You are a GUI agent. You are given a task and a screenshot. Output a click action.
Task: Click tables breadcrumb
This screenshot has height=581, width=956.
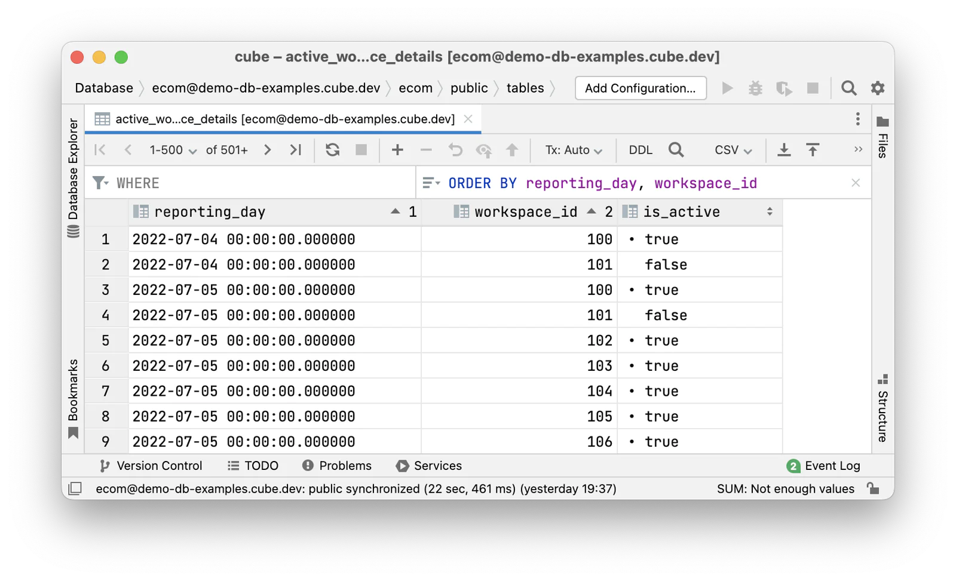tap(525, 88)
